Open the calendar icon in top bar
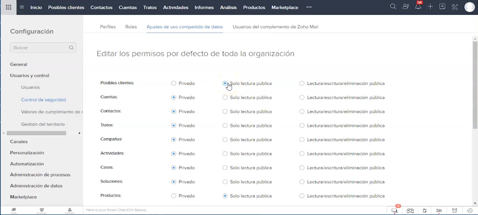The image size is (478, 215). point(442,7)
